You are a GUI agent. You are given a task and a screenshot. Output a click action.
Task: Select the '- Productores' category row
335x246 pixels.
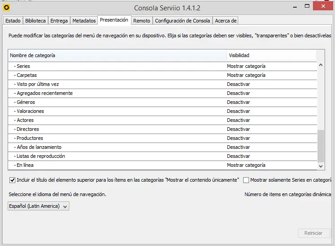pos(163,138)
